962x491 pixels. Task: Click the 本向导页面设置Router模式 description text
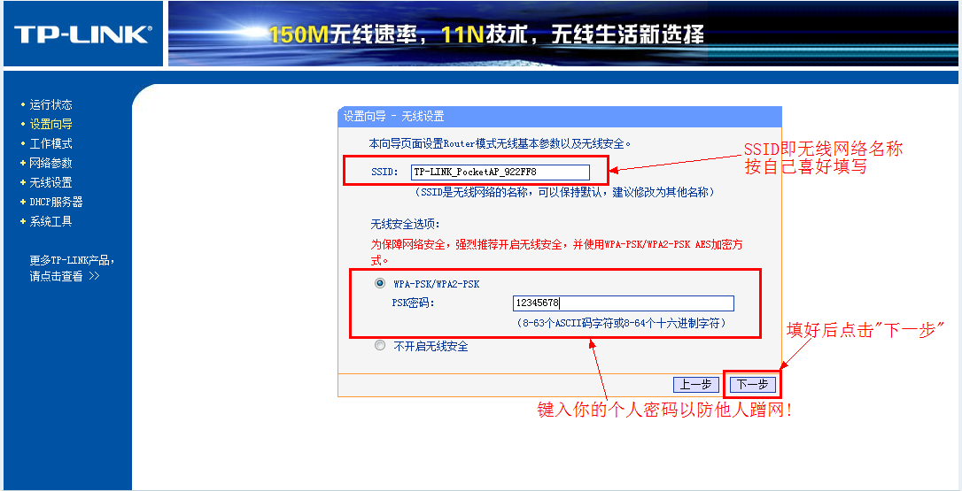coord(500,144)
